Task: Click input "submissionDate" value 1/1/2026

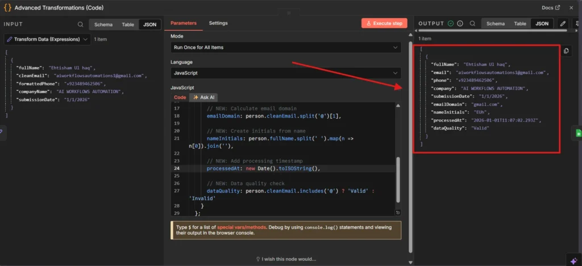Action: [x=77, y=100]
